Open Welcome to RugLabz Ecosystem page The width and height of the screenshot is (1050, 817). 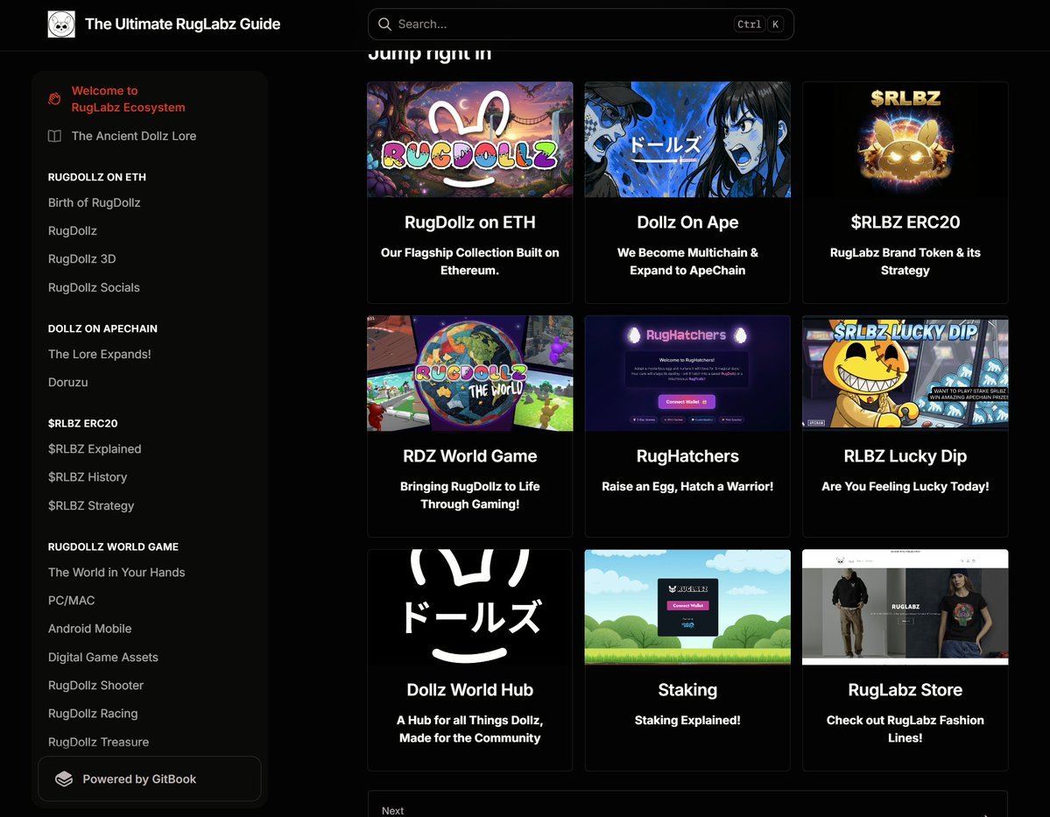[x=128, y=99]
